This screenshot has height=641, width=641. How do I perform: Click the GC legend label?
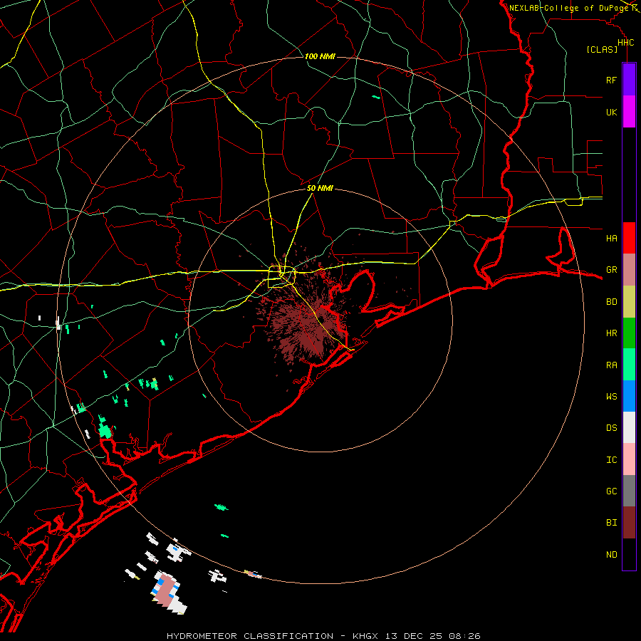coord(611,491)
